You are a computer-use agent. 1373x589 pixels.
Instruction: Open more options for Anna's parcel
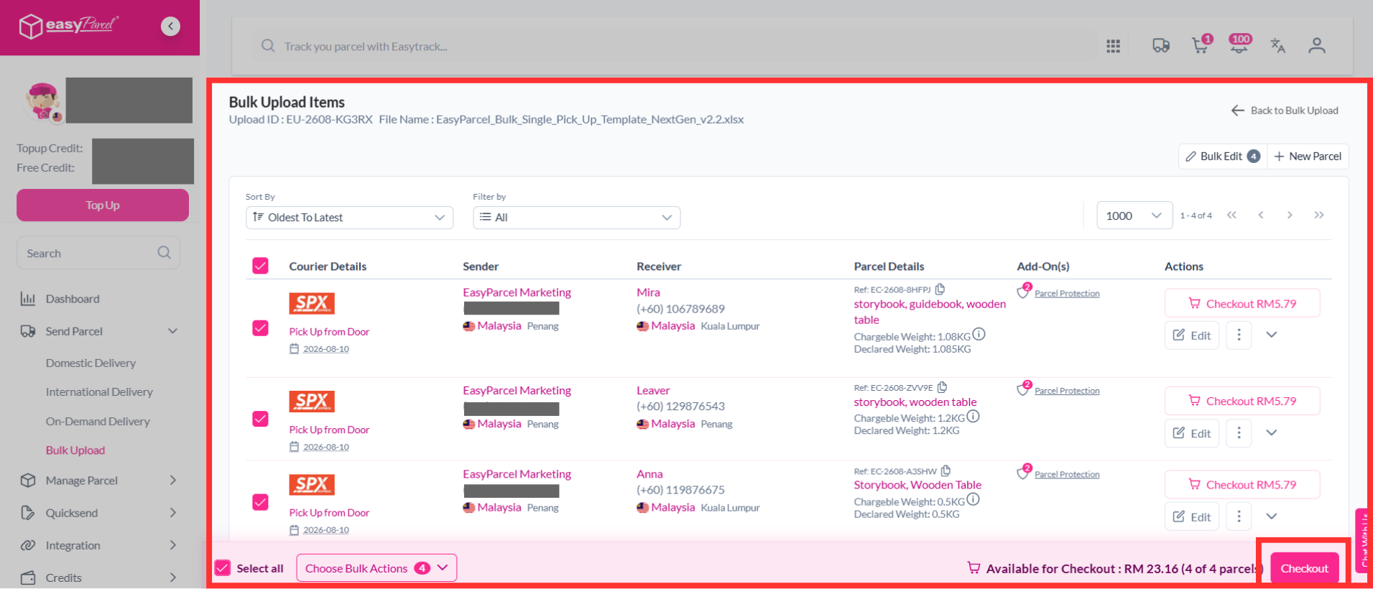coord(1239,516)
